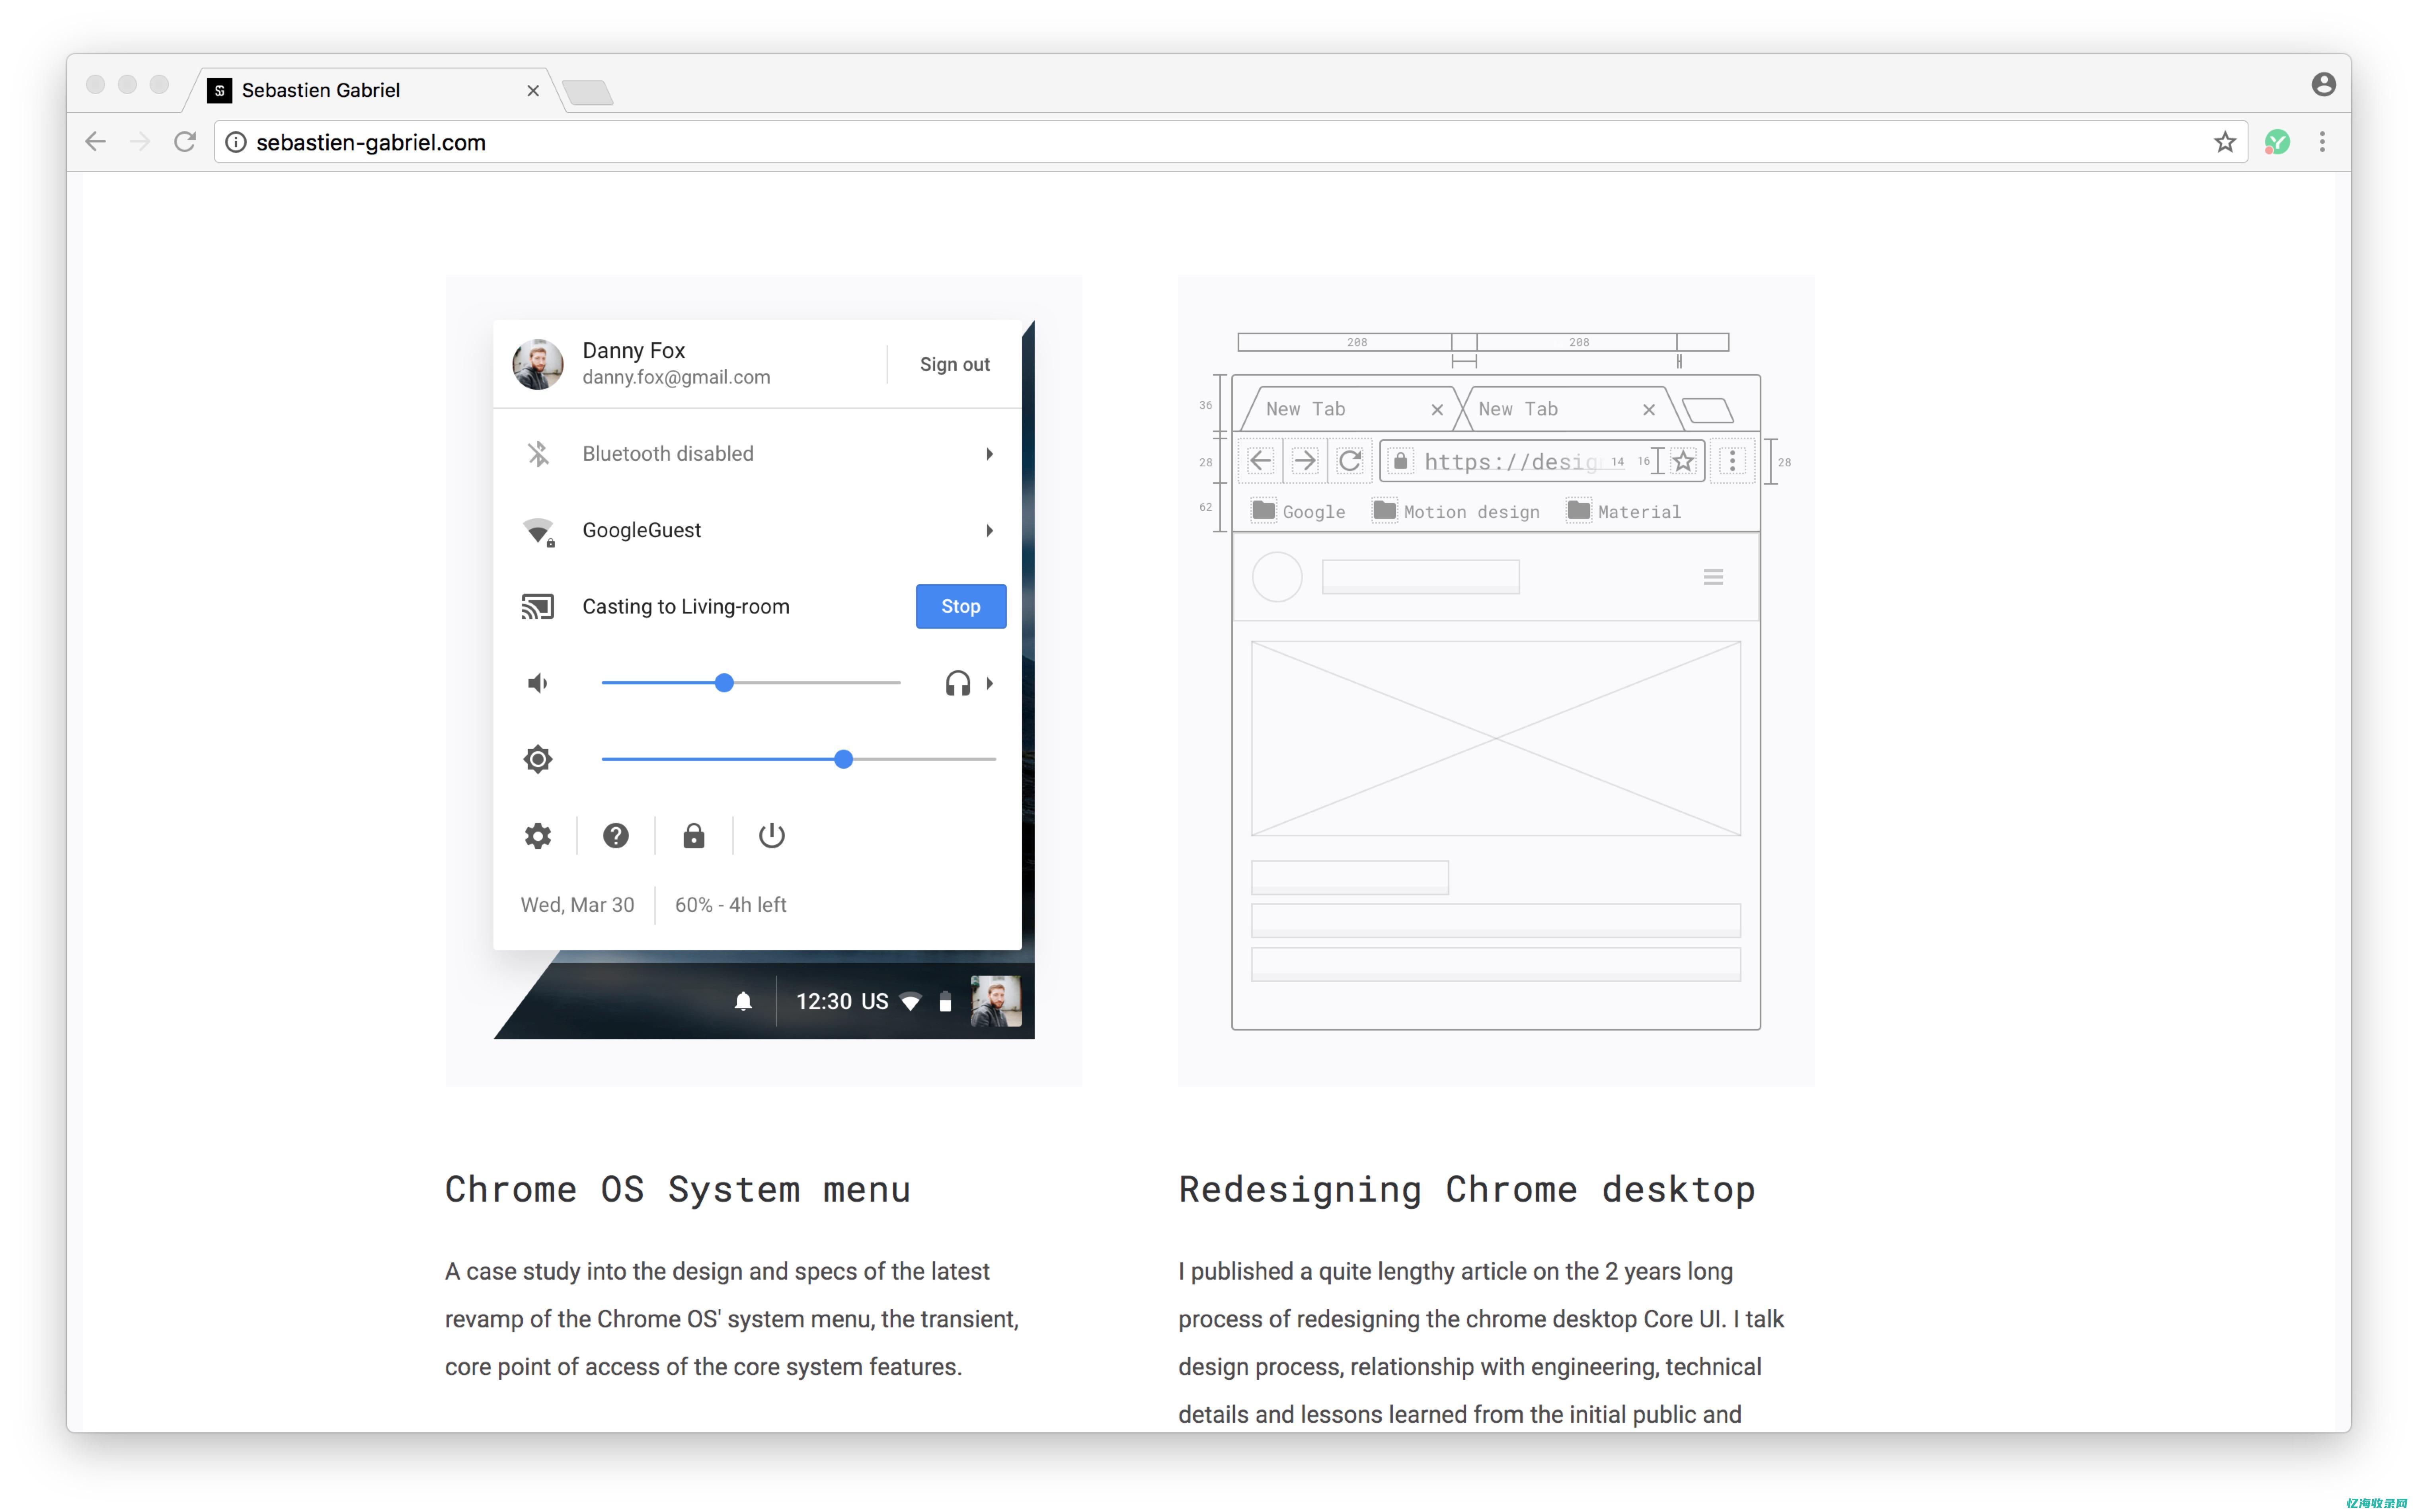Click the browser forward arrow
The image size is (2418, 1512).
click(140, 142)
